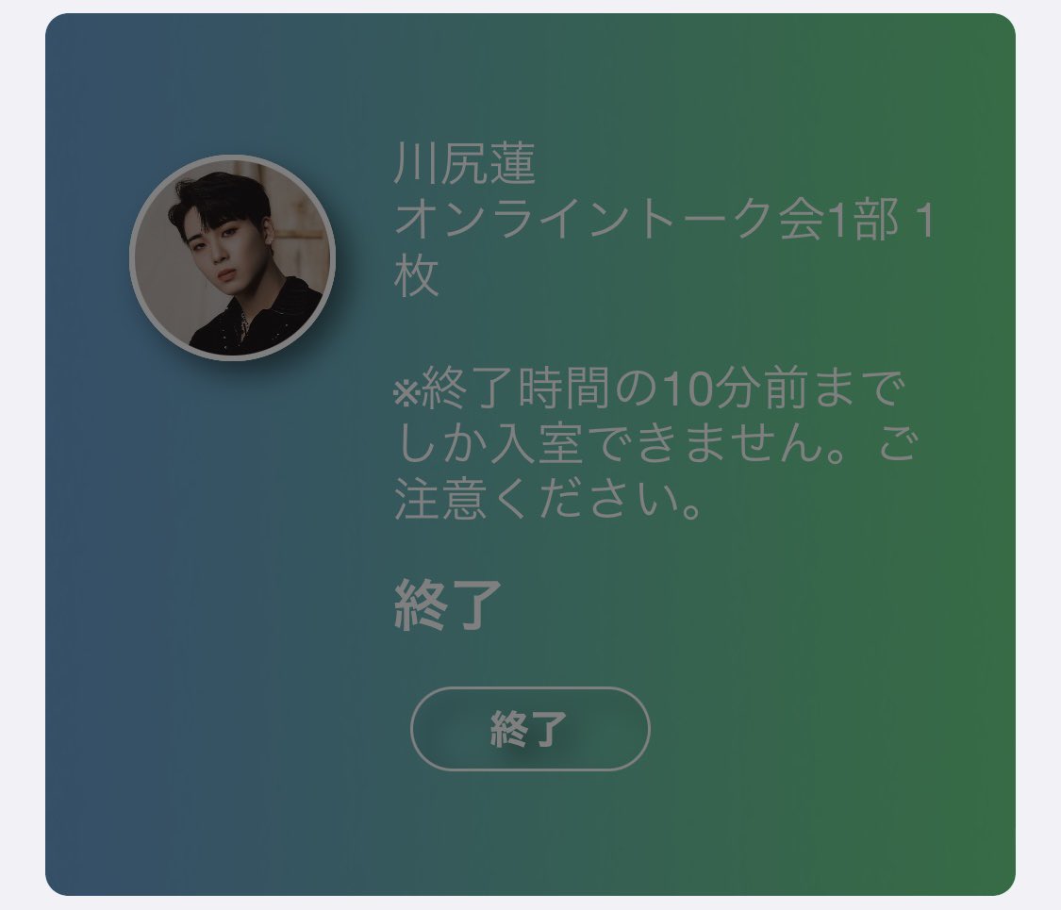Tap the 10分前 text in the notice
Viewport: 1061px width, 910px height.
coord(734,390)
